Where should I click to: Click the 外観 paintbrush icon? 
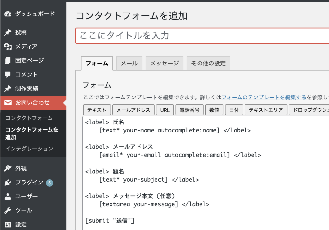(x=8, y=168)
